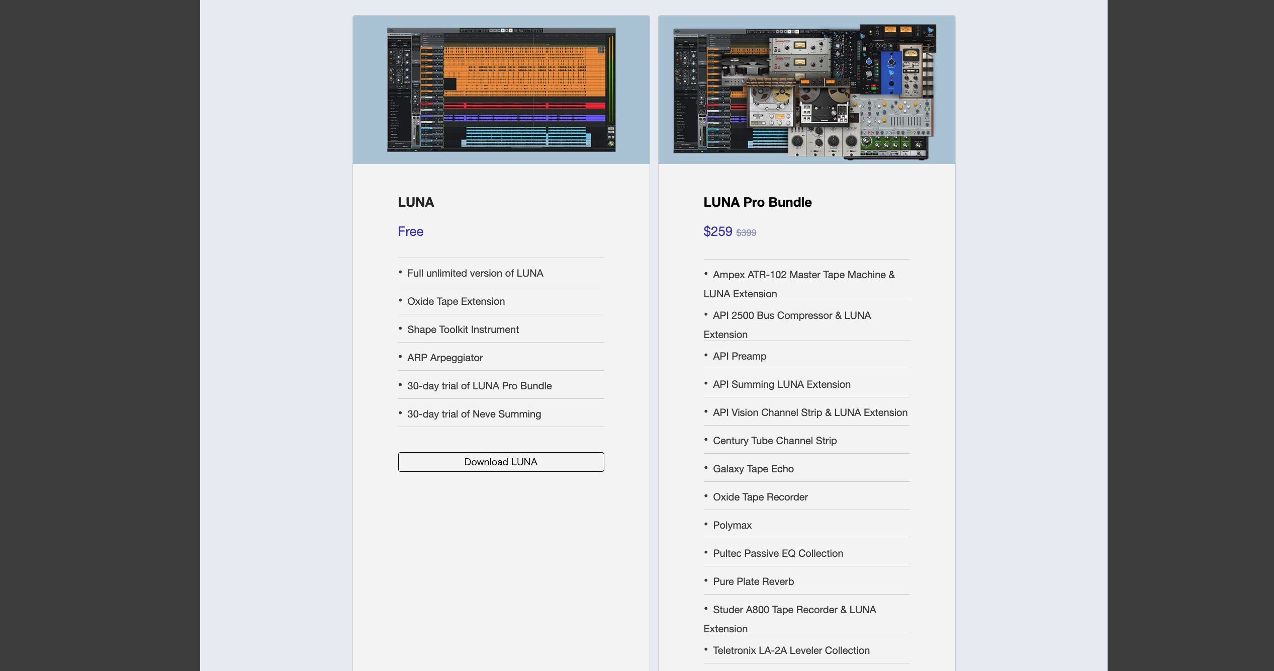Select 'Shape Toolkit Instrument' list item
Viewport: 1274px width, 671px height.
click(x=501, y=329)
